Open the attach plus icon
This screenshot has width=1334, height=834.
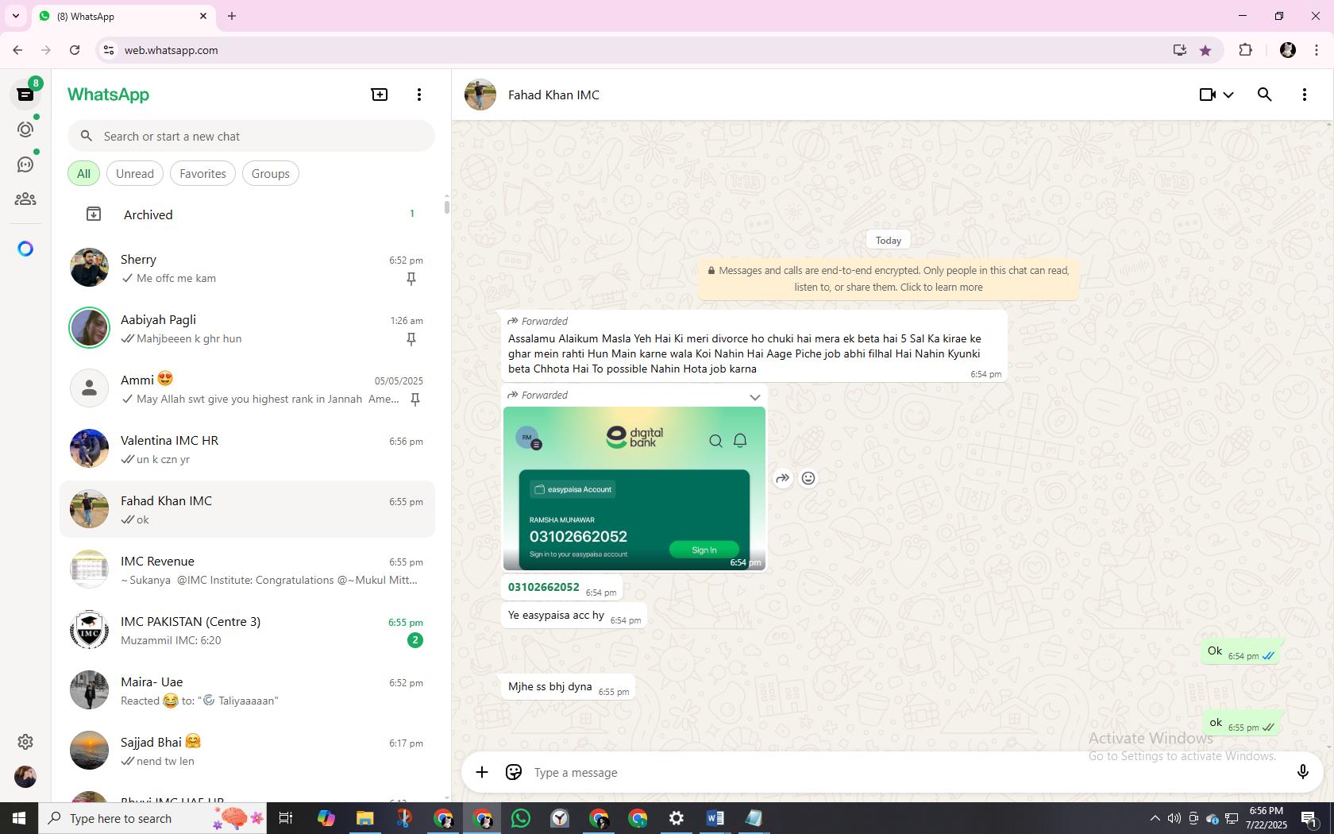pos(482,772)
